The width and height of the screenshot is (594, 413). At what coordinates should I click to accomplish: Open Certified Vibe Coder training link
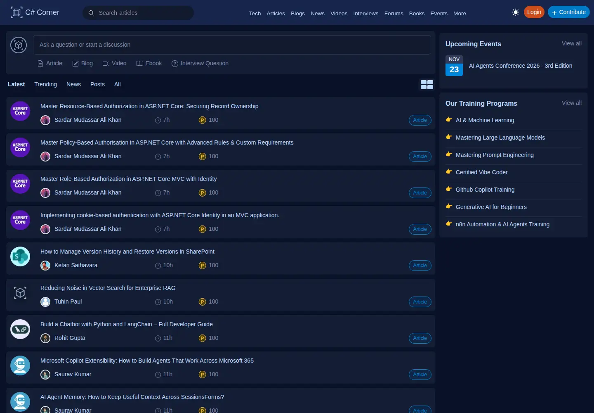click(481, 172)
